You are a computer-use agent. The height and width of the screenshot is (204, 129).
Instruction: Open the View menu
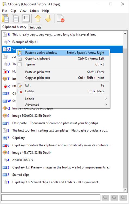pos(23,11)
